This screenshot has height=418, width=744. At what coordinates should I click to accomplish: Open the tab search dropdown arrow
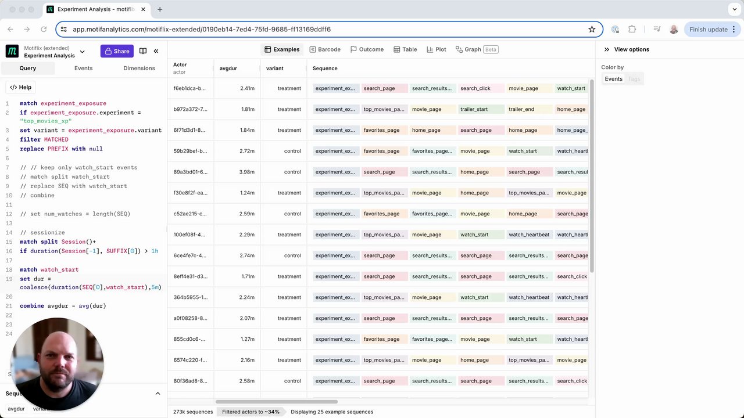click(735, 9)
